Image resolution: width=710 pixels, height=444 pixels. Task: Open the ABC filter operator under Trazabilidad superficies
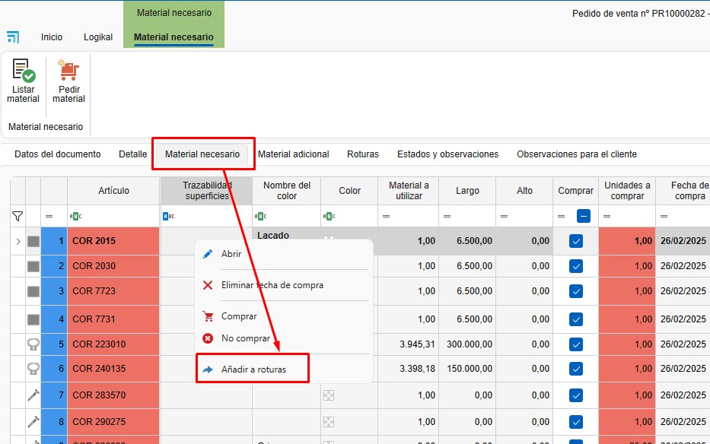[168, 217]
